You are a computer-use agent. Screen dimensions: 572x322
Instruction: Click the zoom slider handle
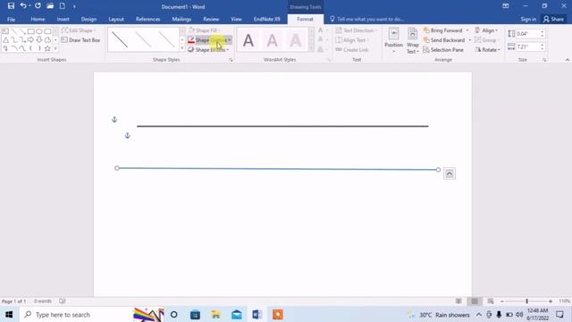[526, 301]
